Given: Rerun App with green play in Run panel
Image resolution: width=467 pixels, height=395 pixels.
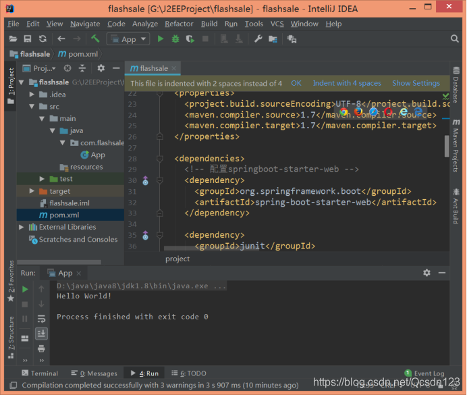Looking at the screenshot, I should (x=25, y=289).
